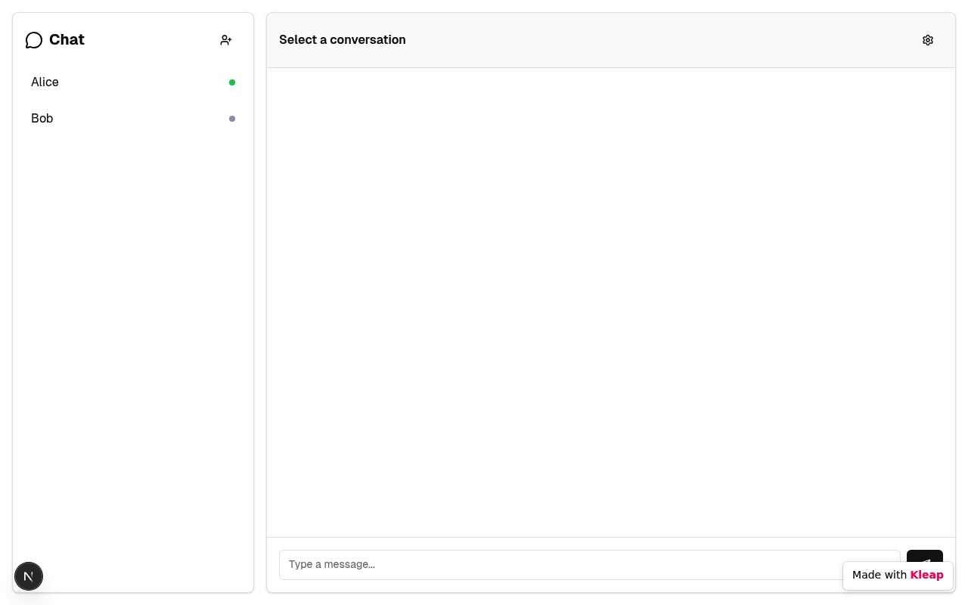Click empty sidebar space below Bob
The height and width of the screenshot is (605, 968).
pyautogui.click(x=133, y=340)
